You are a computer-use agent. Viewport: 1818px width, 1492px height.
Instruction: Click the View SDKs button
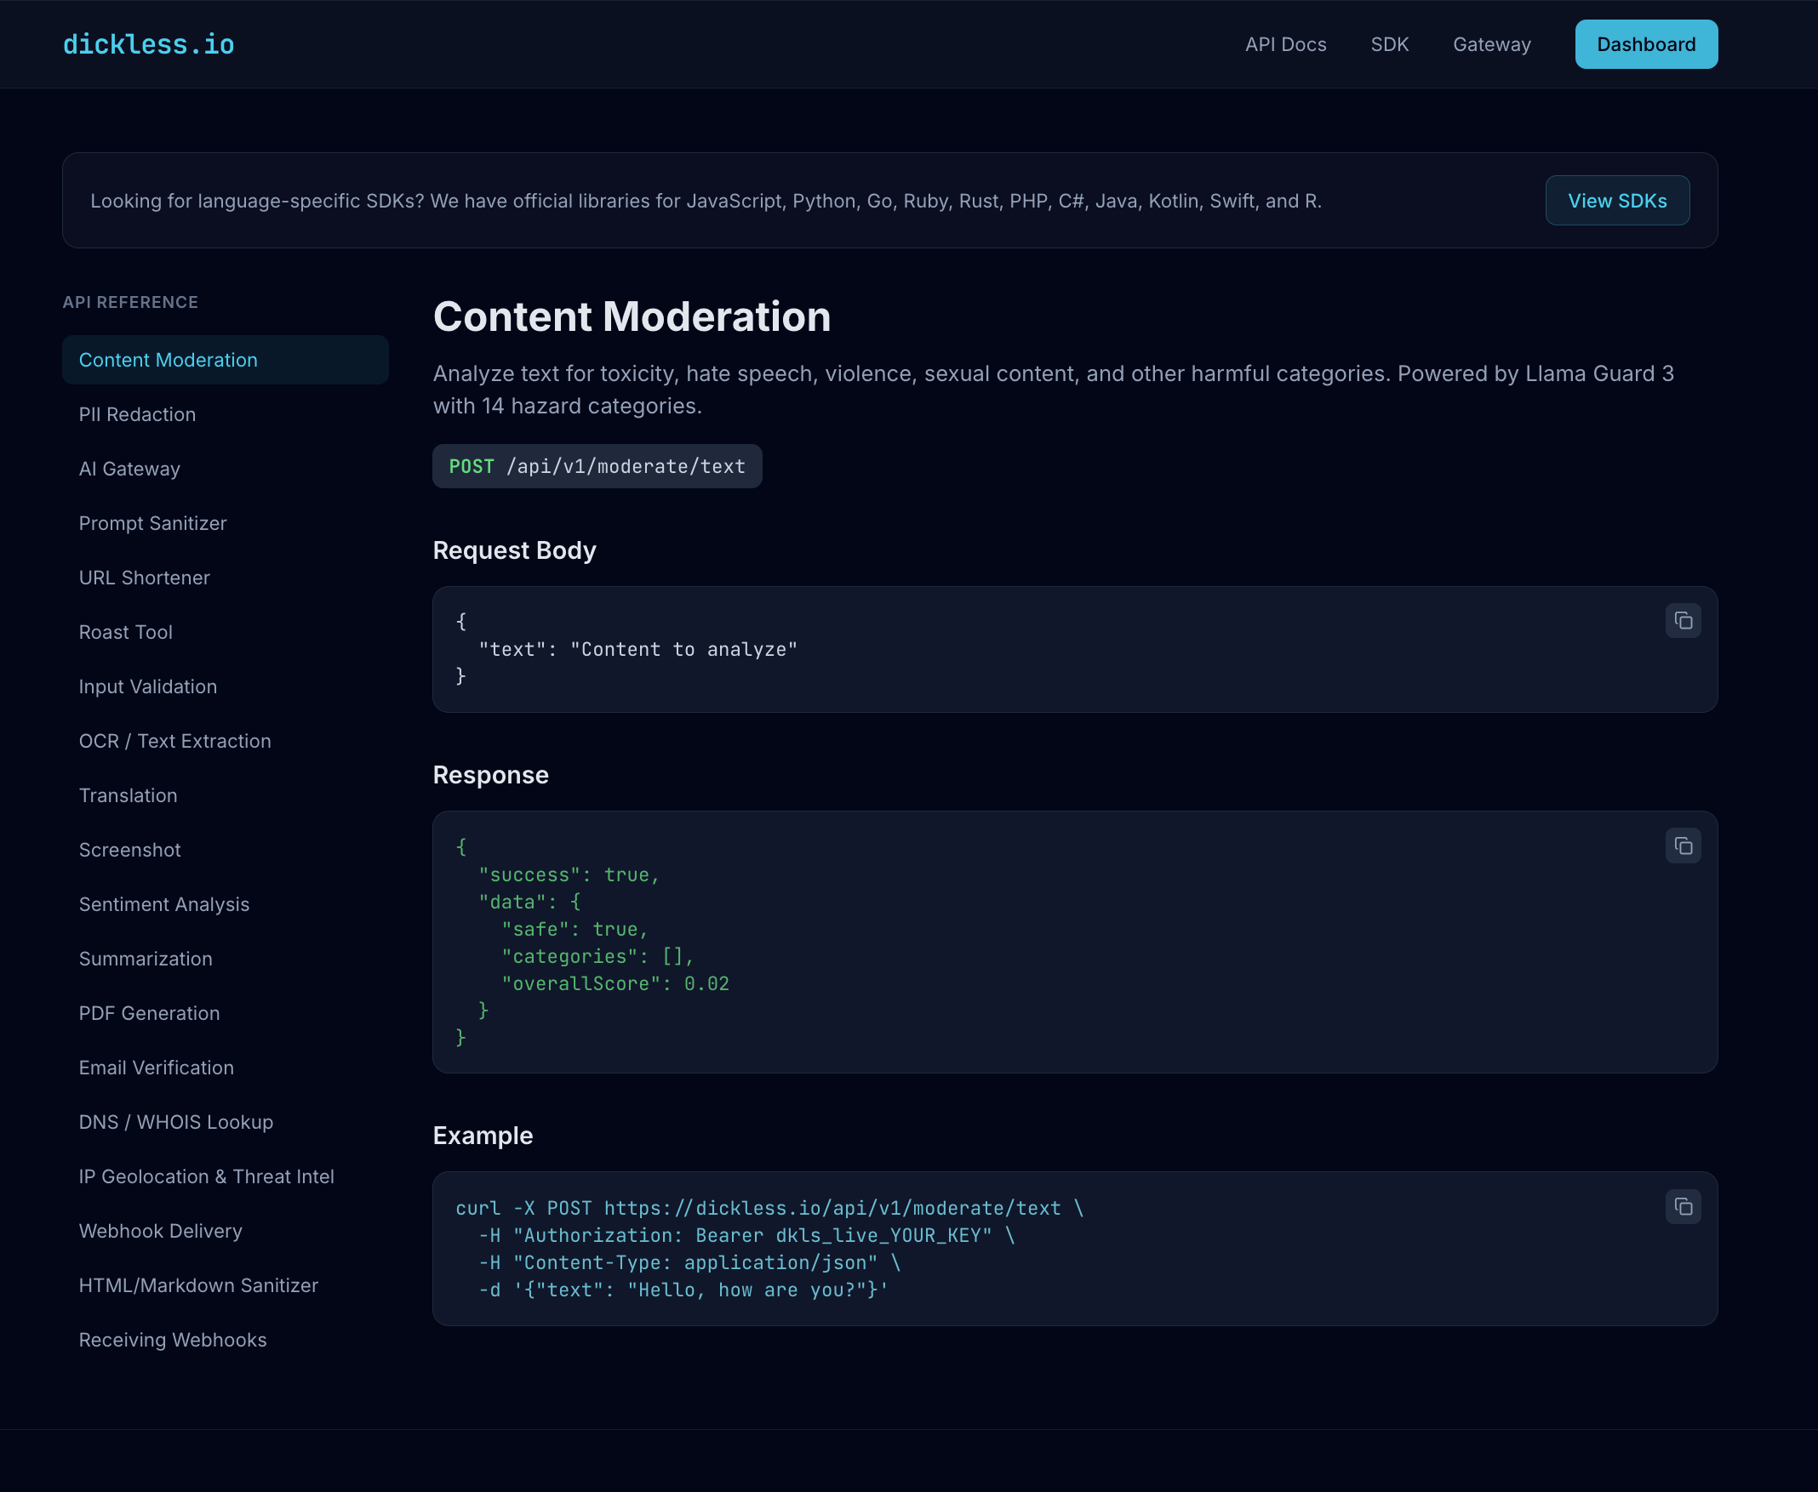click(1617, 200)
